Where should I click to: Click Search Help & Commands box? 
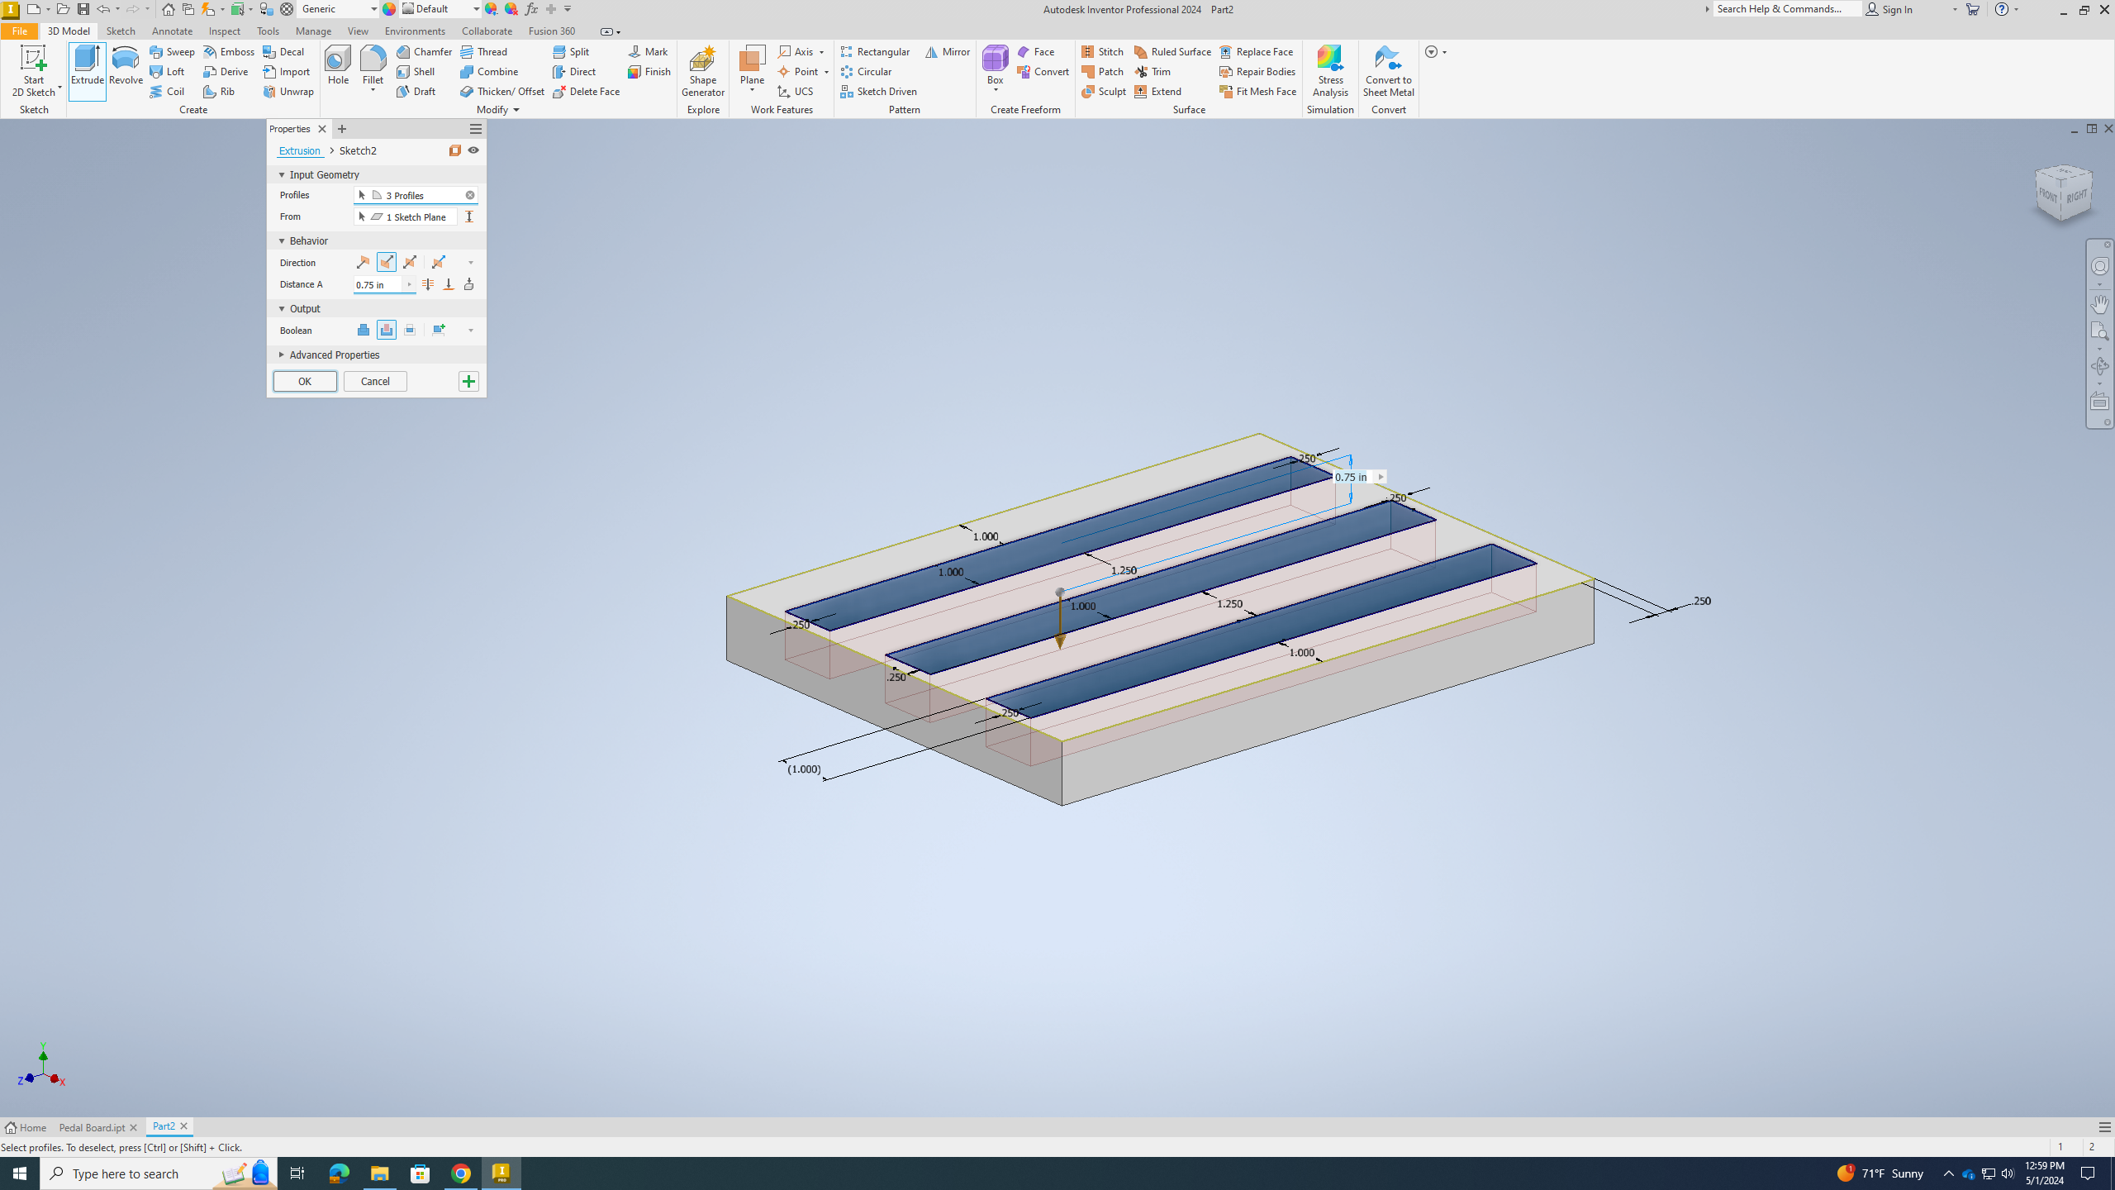(x=1788, y=9)
